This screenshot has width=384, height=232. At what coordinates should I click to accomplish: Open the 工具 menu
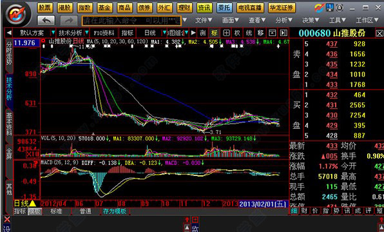pos(337,20)
